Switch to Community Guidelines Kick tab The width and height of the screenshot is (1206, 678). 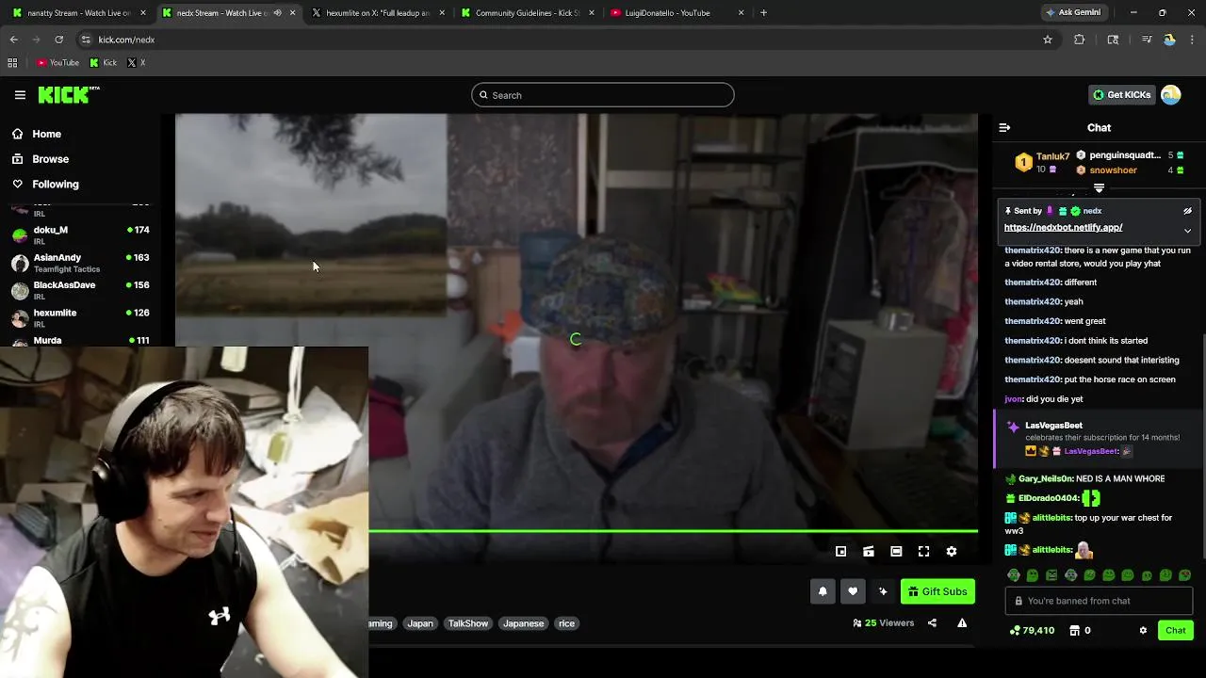click(x=526, y=13)
